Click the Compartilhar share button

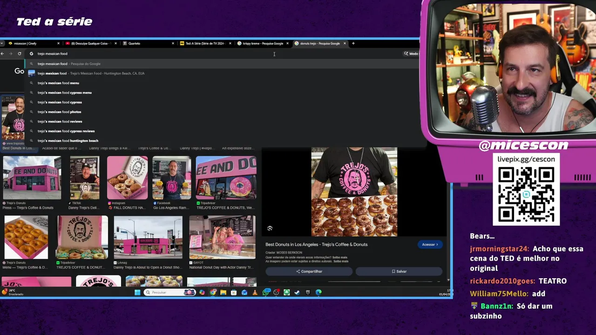pos(309,271)
